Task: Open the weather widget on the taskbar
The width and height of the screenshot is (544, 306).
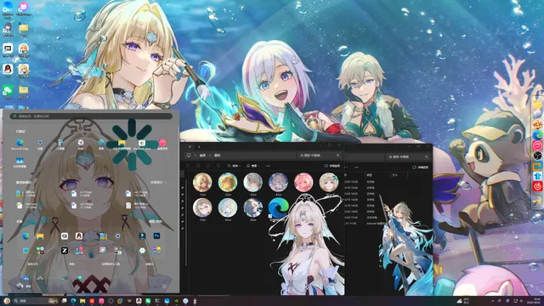Action: point(462,301)
